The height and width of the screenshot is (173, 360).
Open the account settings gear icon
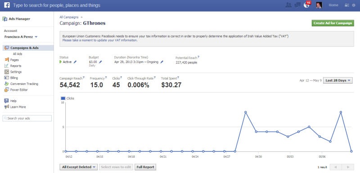[354, 5]
